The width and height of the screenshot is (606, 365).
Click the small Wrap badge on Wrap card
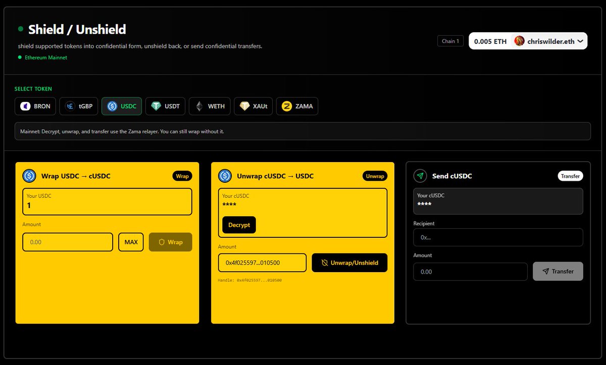coord(182,176)
